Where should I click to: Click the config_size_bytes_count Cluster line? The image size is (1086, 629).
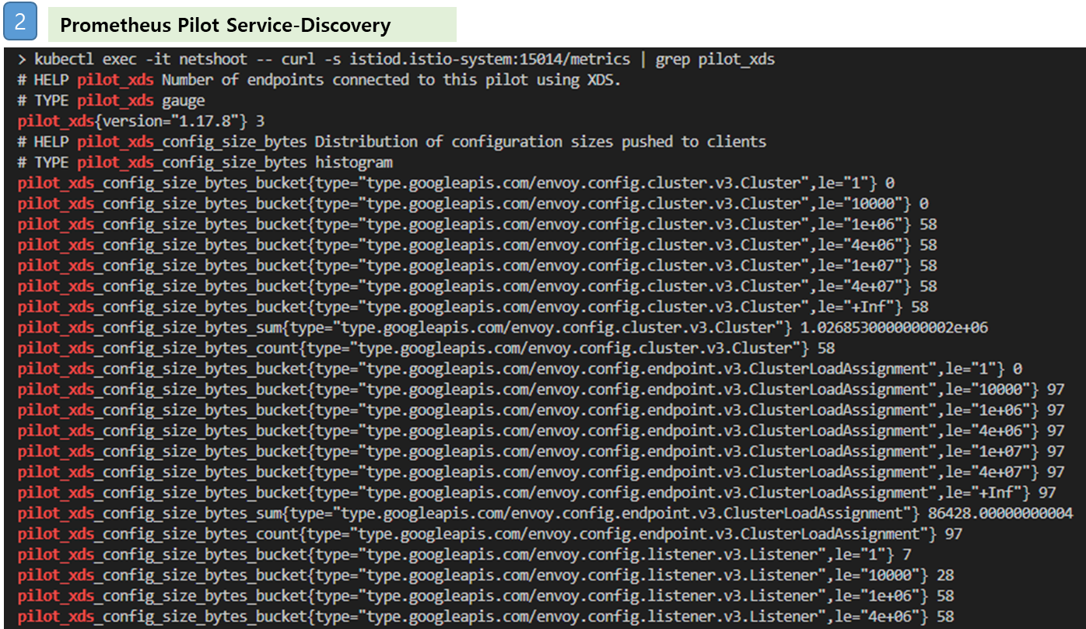point(426,348)
